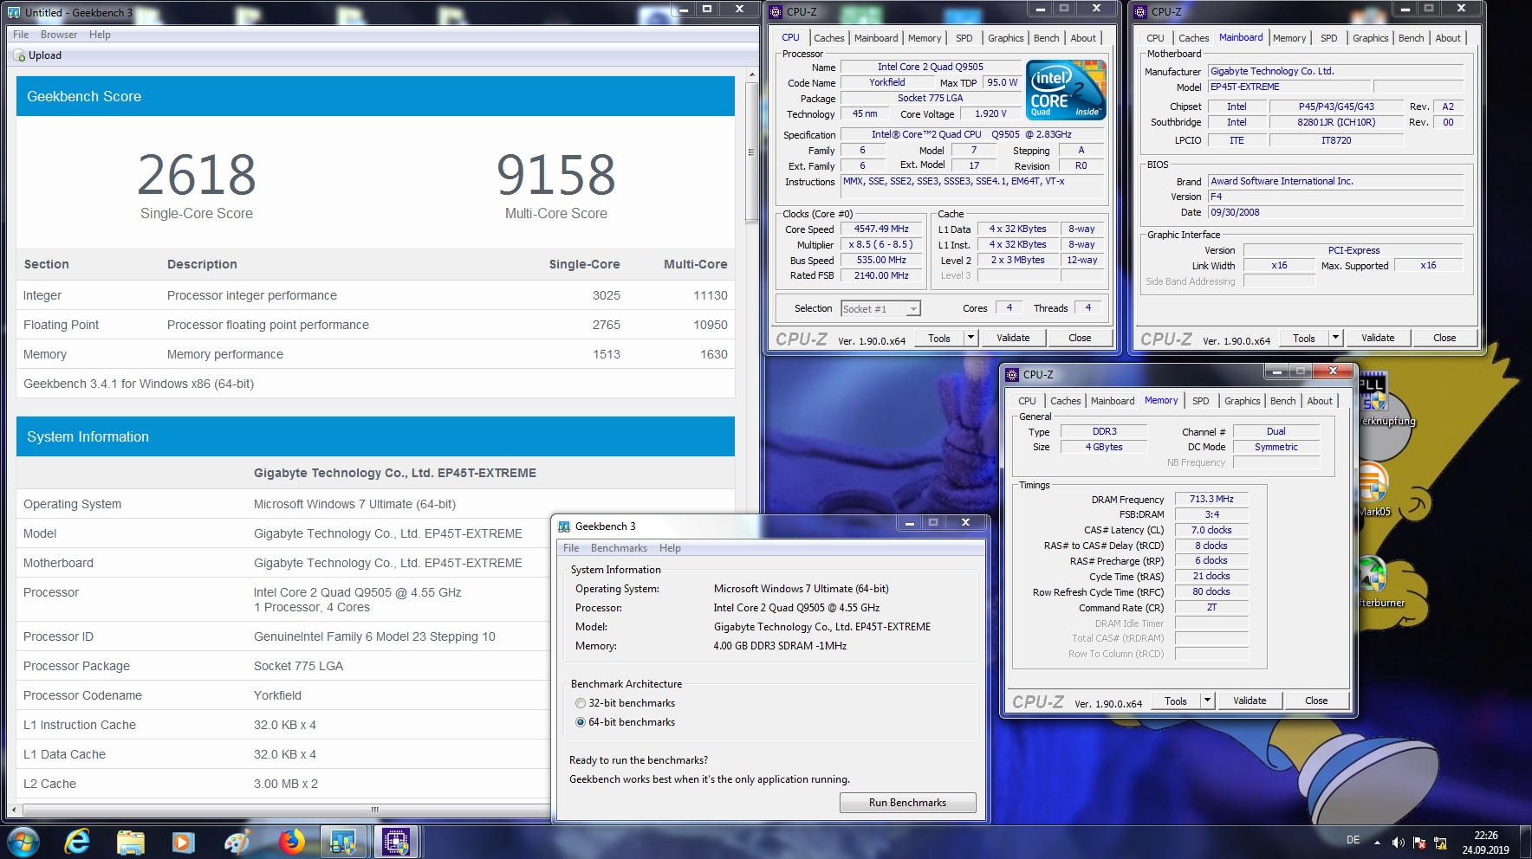Screen dimensions: 1532x859
Task: Click the Floating Point section row label
Action: click(62, 325)
